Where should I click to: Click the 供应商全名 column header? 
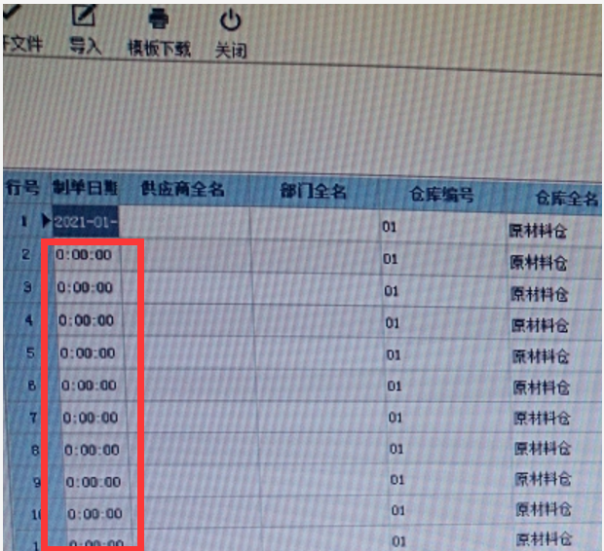pos(182,190)
